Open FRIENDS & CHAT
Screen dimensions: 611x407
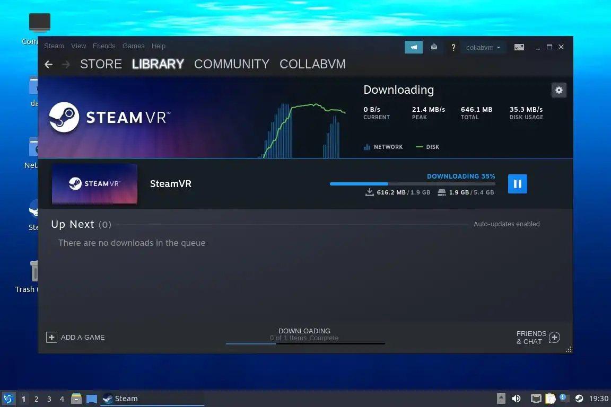point(538,337)
